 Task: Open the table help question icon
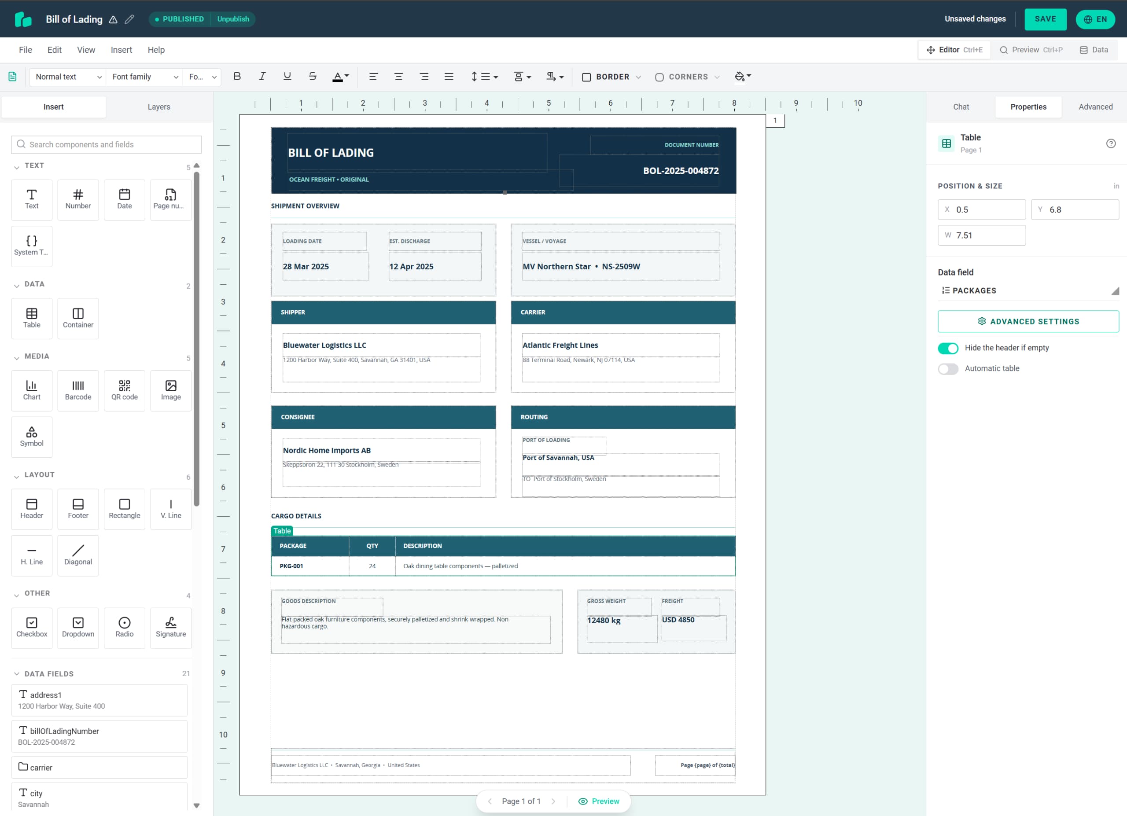coord(1111,143)
